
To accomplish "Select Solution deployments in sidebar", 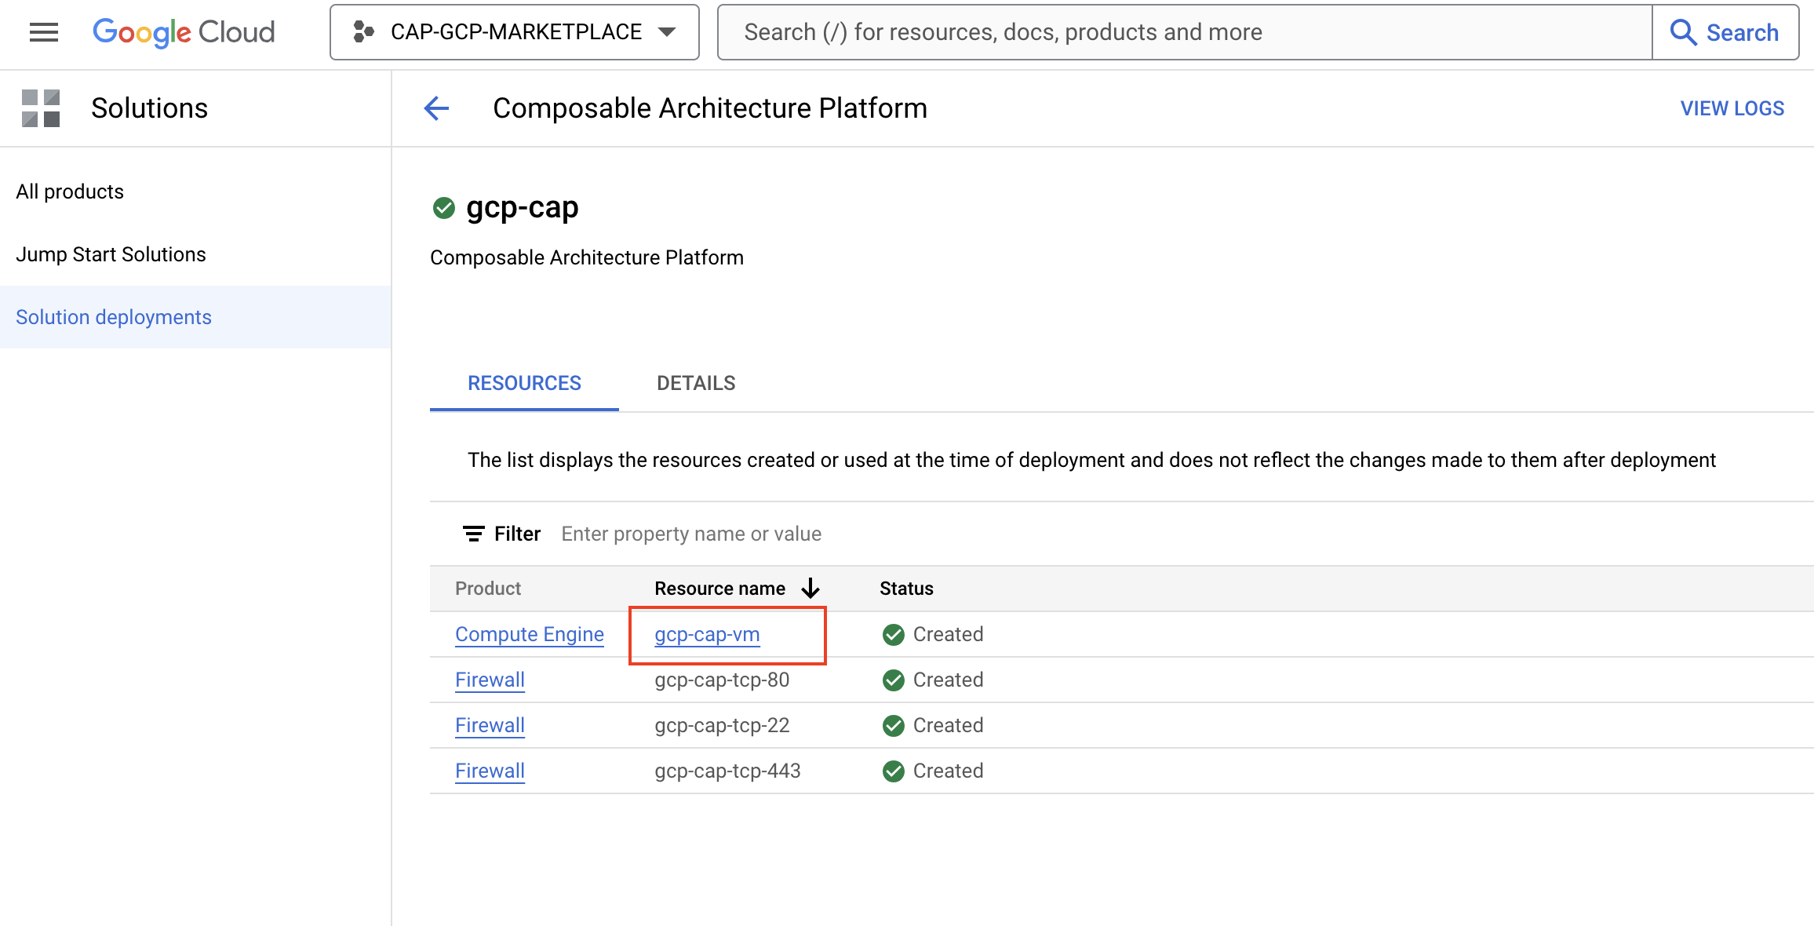I will (x=114, y=318).
